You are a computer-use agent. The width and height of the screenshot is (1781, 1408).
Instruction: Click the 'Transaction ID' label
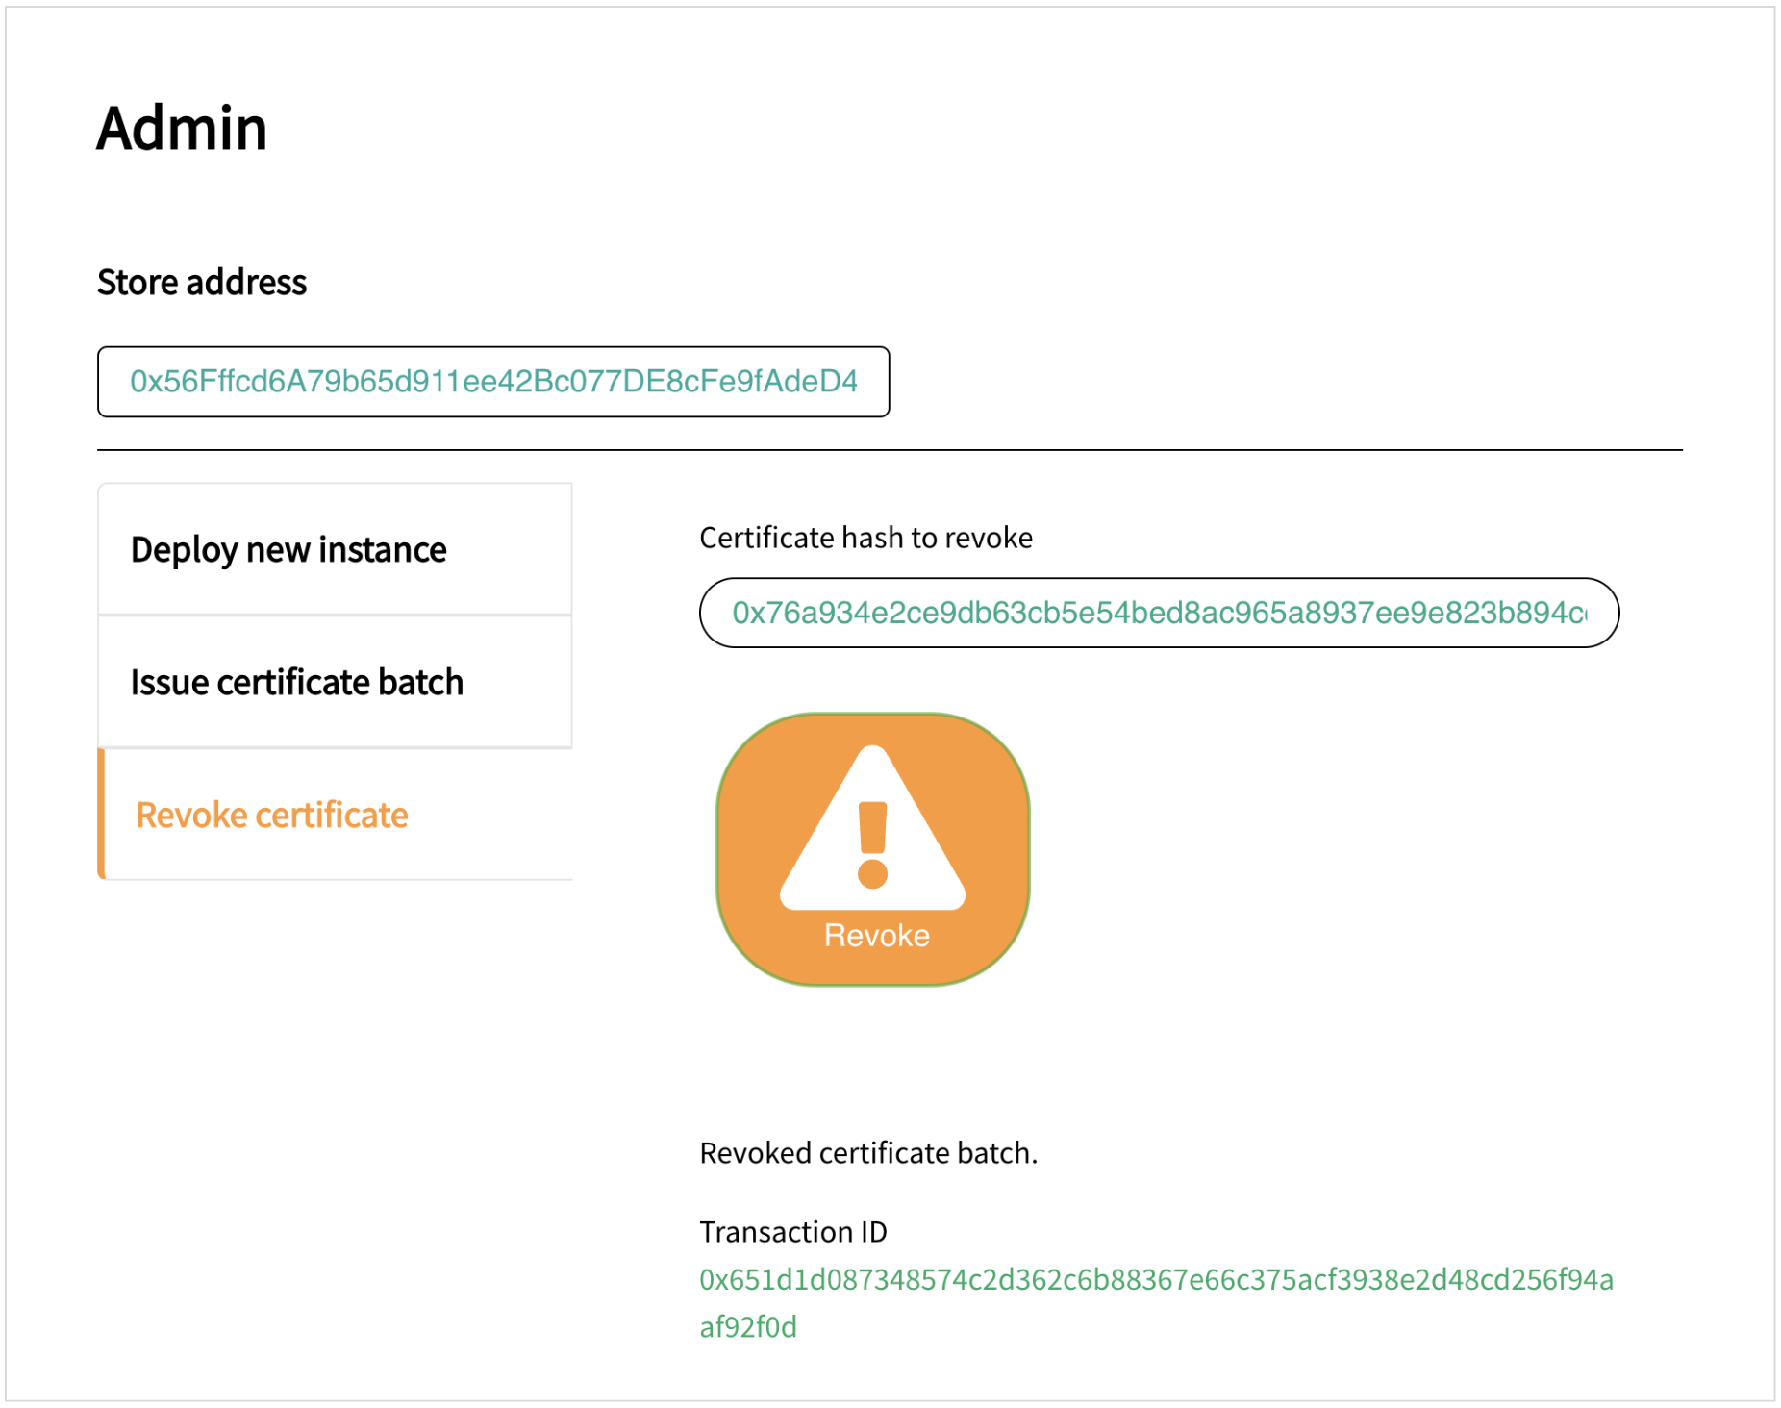coord(793,1232)
